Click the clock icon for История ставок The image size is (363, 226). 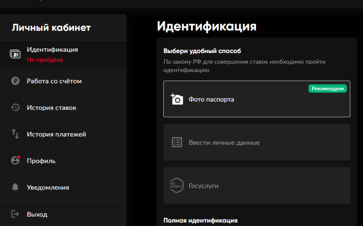15,107
